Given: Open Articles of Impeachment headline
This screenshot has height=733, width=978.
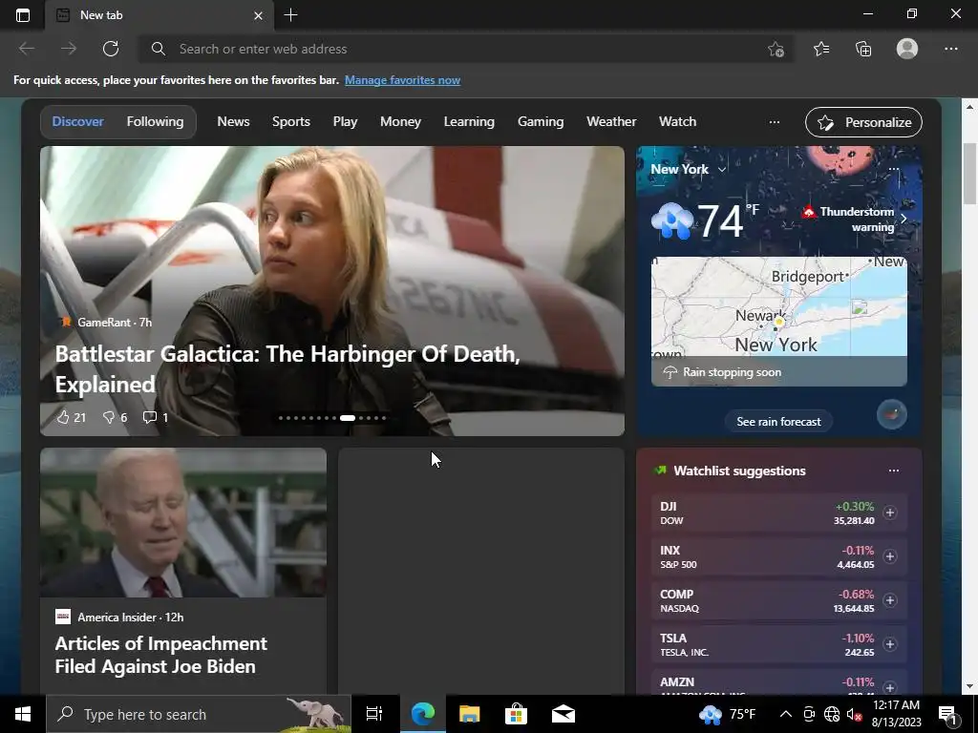Looking at the screenshot, I should point(160,655).
